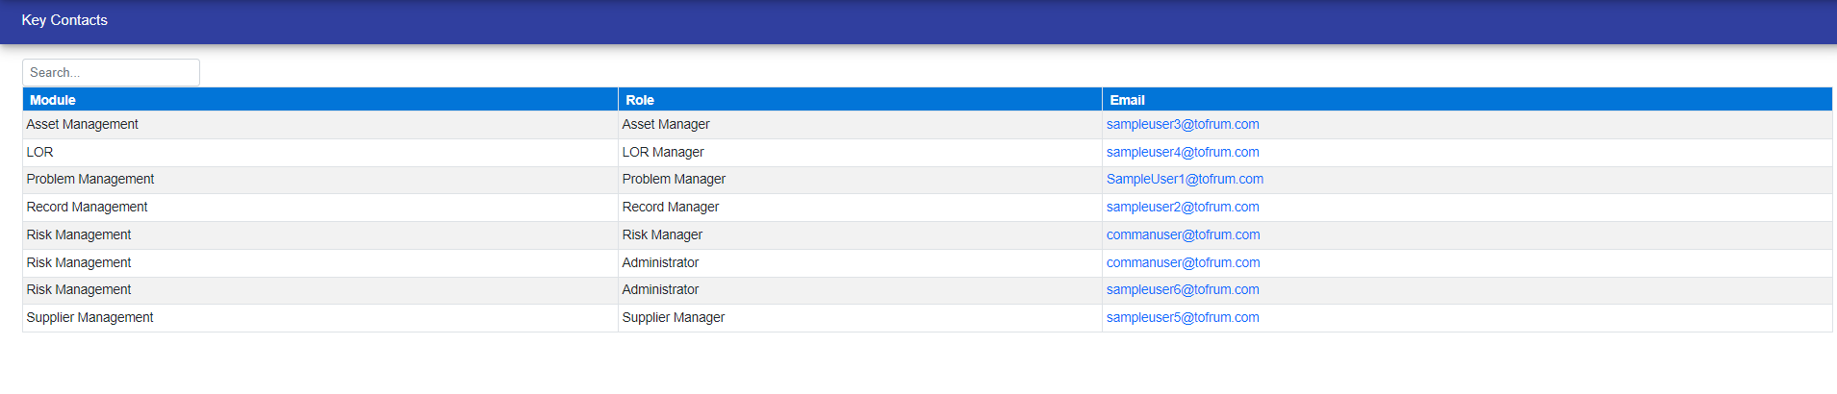Sort by the Role column header
This screenshot has height=394, width=1837.
[x=640, y=100]
